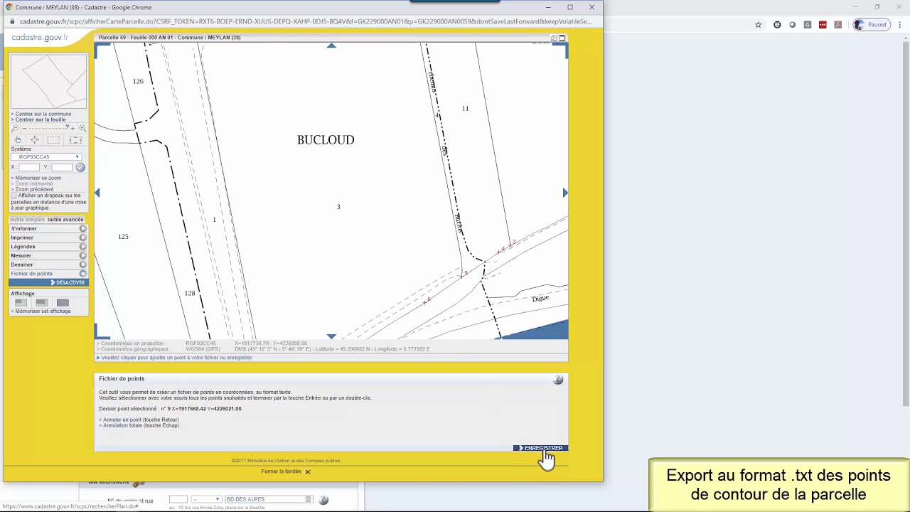Select the crosshair recenter tool
Screen dimensions: 910x512
coord(34,140)
